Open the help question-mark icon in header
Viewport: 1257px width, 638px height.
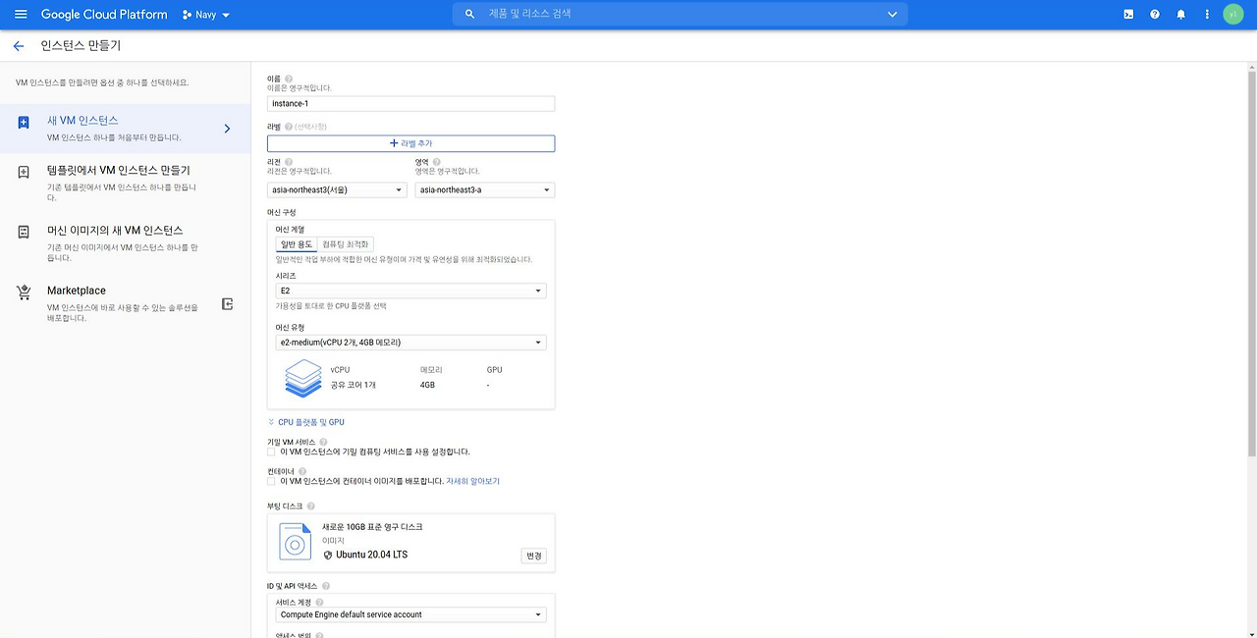click(x=1155, y=15)
